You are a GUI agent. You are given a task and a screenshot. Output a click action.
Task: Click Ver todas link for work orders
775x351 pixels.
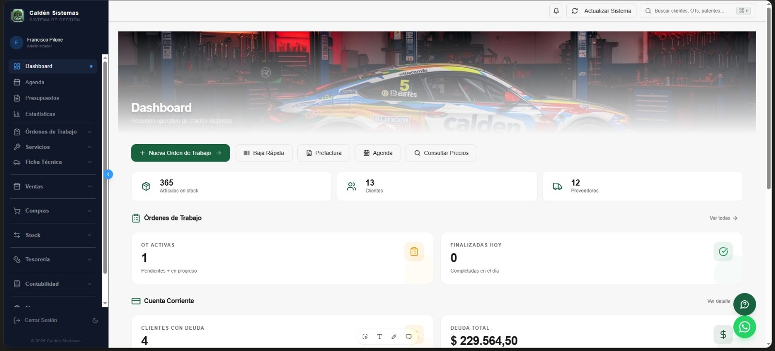[723, 218]
